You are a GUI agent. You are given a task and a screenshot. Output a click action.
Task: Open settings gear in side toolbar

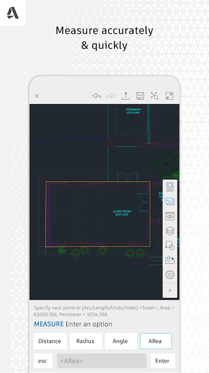[x=170, y=275]
